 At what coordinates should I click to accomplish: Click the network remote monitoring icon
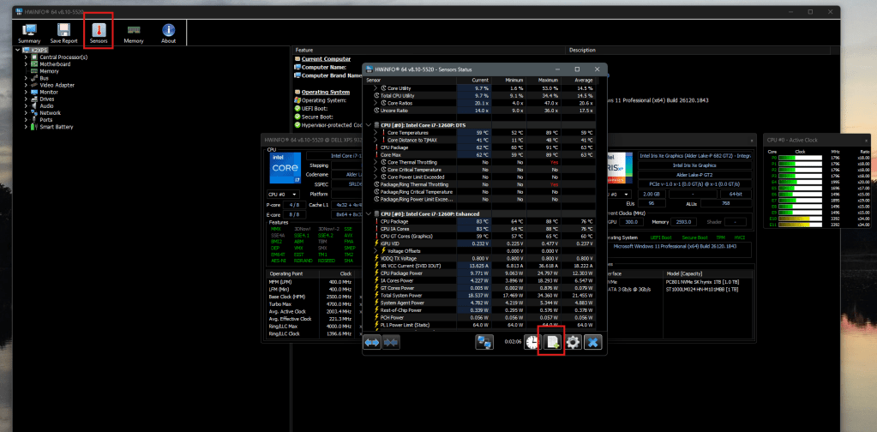[x=485, y=341]
